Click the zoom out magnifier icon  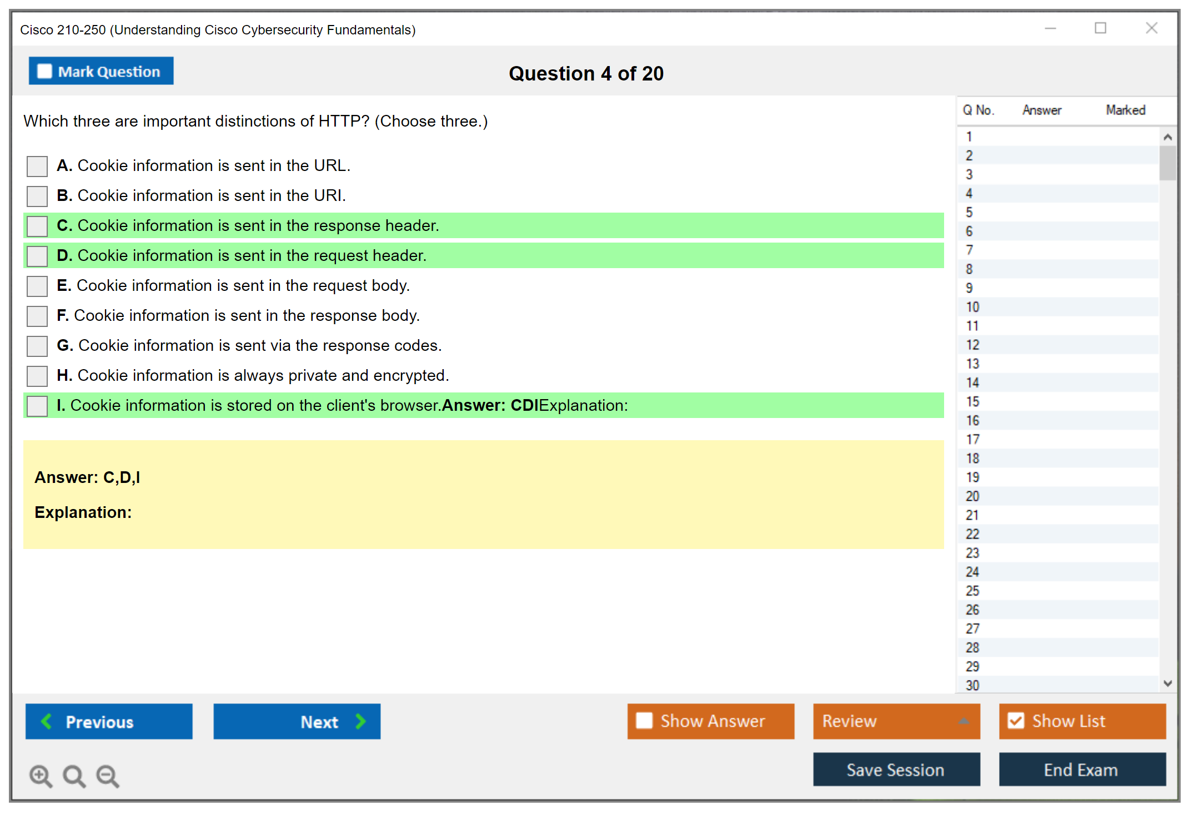tap(108, 775)
